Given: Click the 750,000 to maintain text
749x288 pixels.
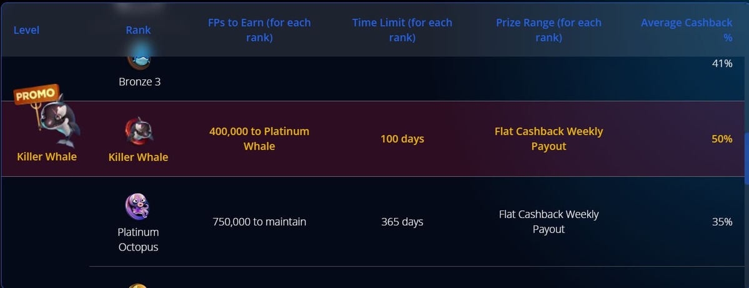Looking at the screenshot, I should coord(259,222).
